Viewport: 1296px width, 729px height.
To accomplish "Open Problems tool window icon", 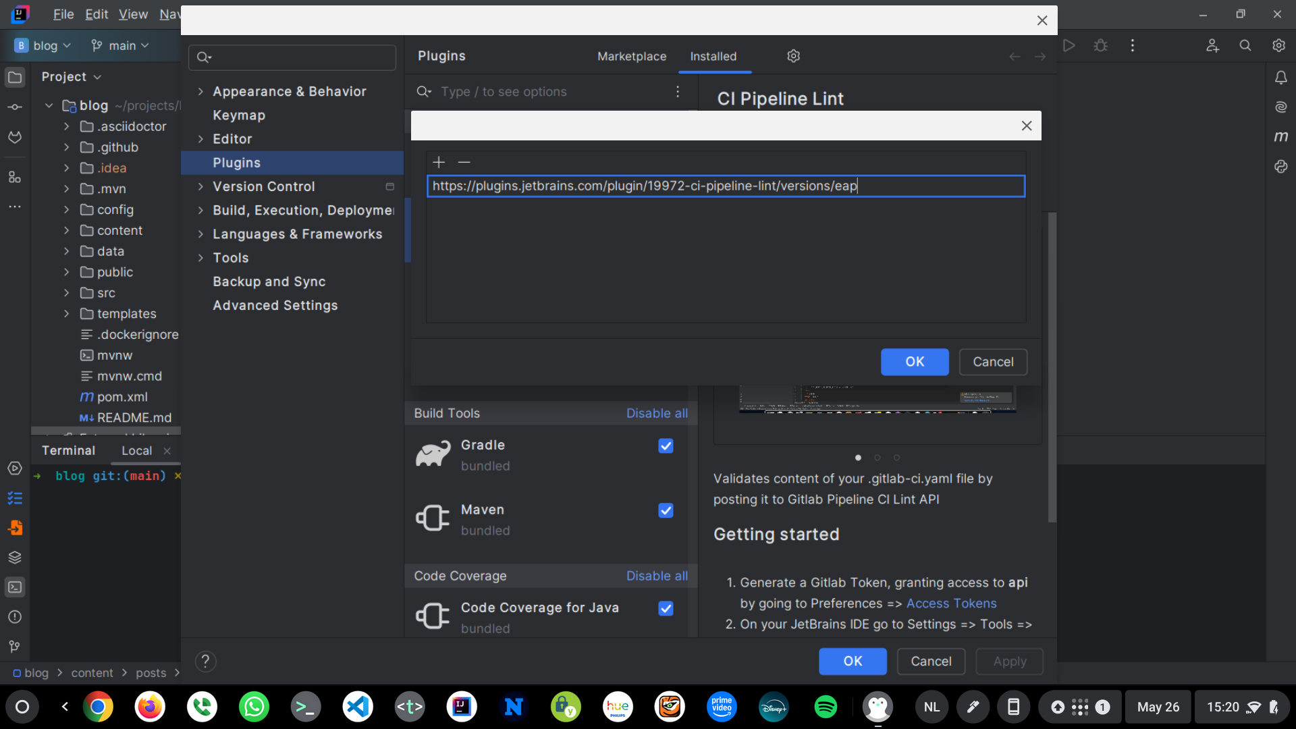I will coord(15,617).
